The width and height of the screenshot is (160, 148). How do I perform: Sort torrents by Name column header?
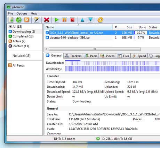pos(78,27)
